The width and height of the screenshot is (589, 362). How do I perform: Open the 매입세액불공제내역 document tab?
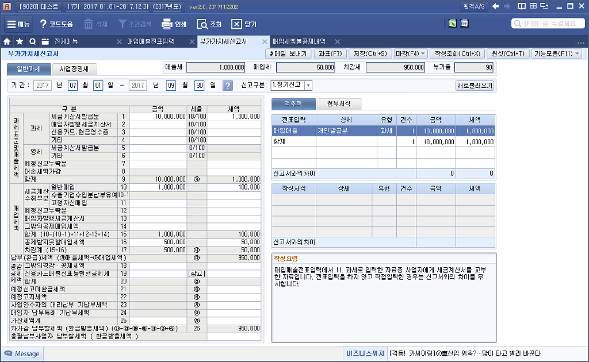(299, 42)
